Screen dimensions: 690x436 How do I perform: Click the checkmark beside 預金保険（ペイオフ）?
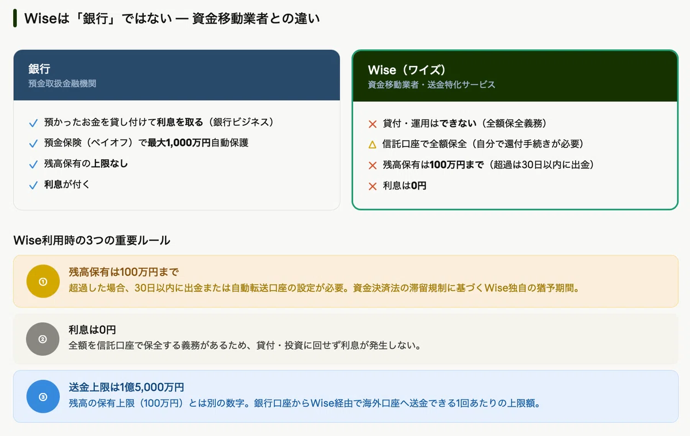[x=33, y=144]
